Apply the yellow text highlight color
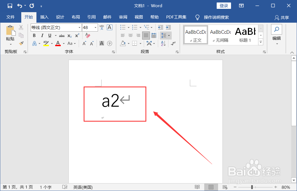Screen dimensions: 297x191 coord(46,43)
